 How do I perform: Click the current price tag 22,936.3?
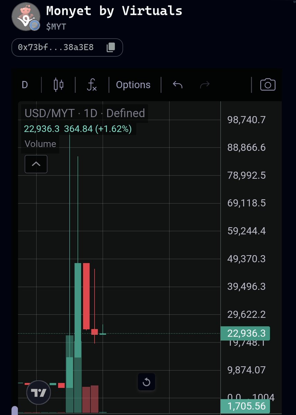245,333
